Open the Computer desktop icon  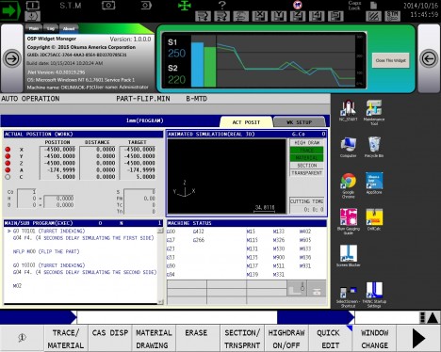pos(348,147)
